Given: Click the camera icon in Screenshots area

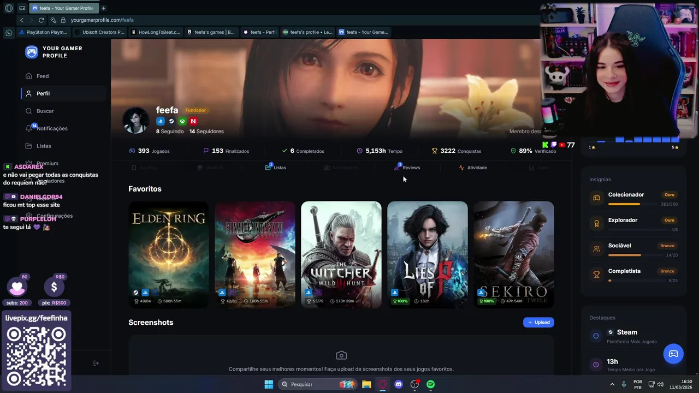Looking at the screenshot, I should pyautogui.click(x=341, y=355).
